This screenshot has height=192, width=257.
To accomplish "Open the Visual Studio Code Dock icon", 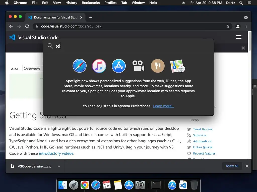I will click(x=183, y=185).
